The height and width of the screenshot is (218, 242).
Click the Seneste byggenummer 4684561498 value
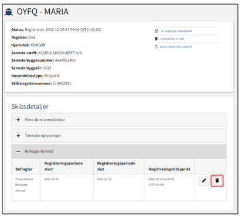coord(65,61)
